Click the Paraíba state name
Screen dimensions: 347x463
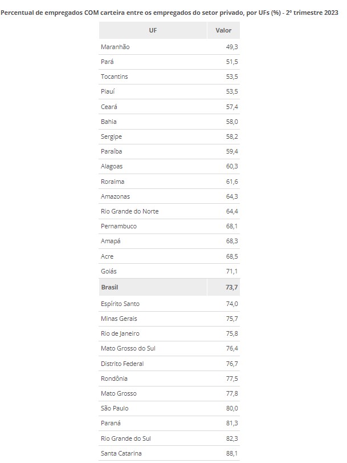[x=111, y=151]
